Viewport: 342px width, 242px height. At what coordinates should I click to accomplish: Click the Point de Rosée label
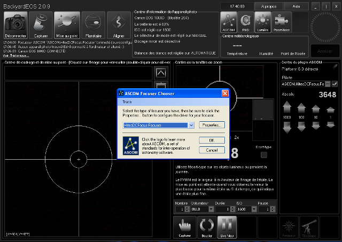coord(293,53)
